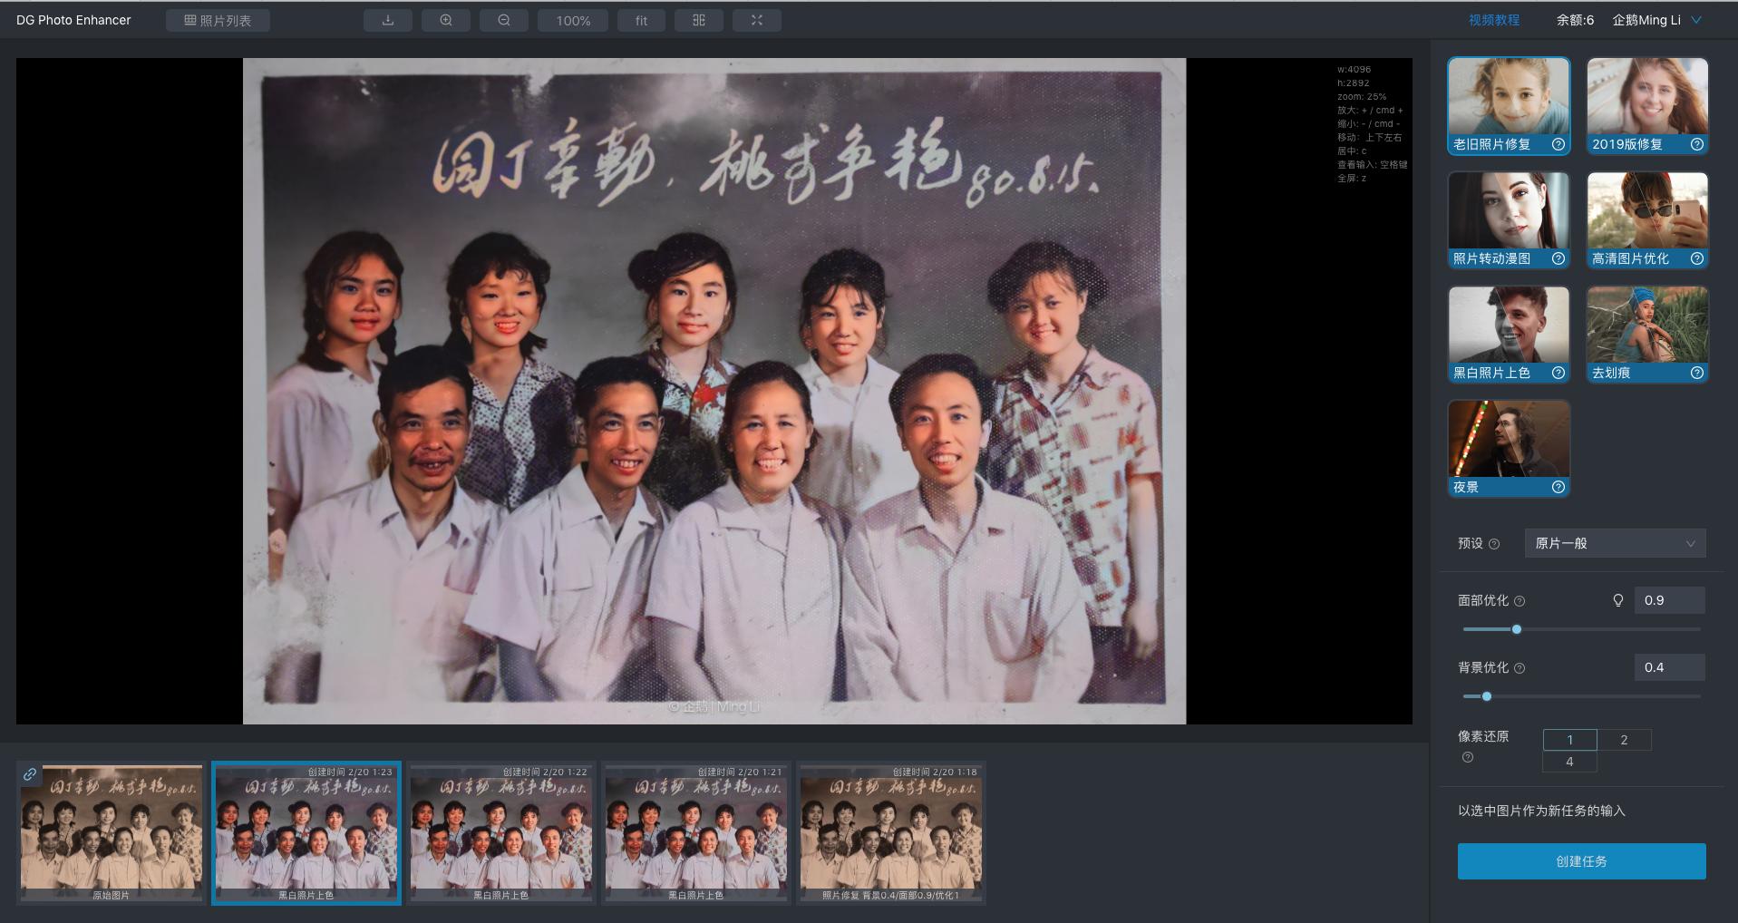Click the download image icon in the toolbar
The image size is (1738, 923).
(387, 19)
